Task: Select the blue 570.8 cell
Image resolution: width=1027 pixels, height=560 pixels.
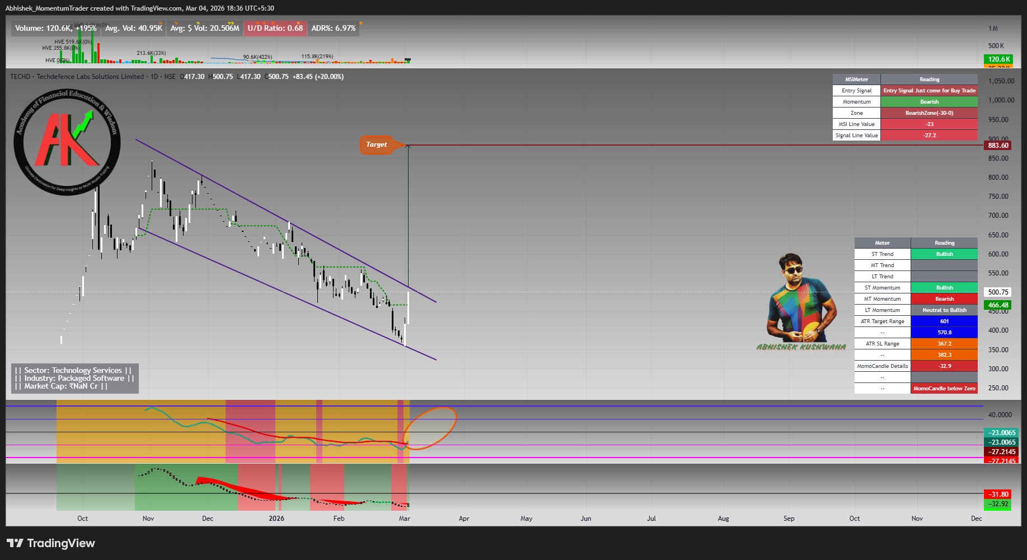Action: (x=944, y=333)
